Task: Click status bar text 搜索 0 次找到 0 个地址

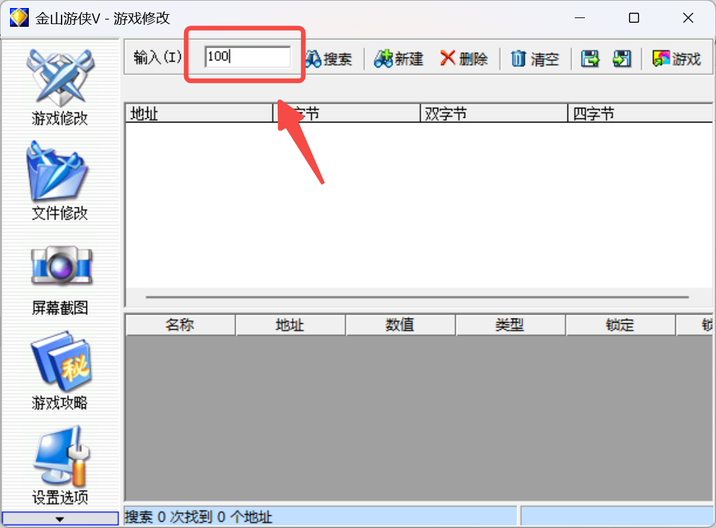Action: [x=198, y=517]
